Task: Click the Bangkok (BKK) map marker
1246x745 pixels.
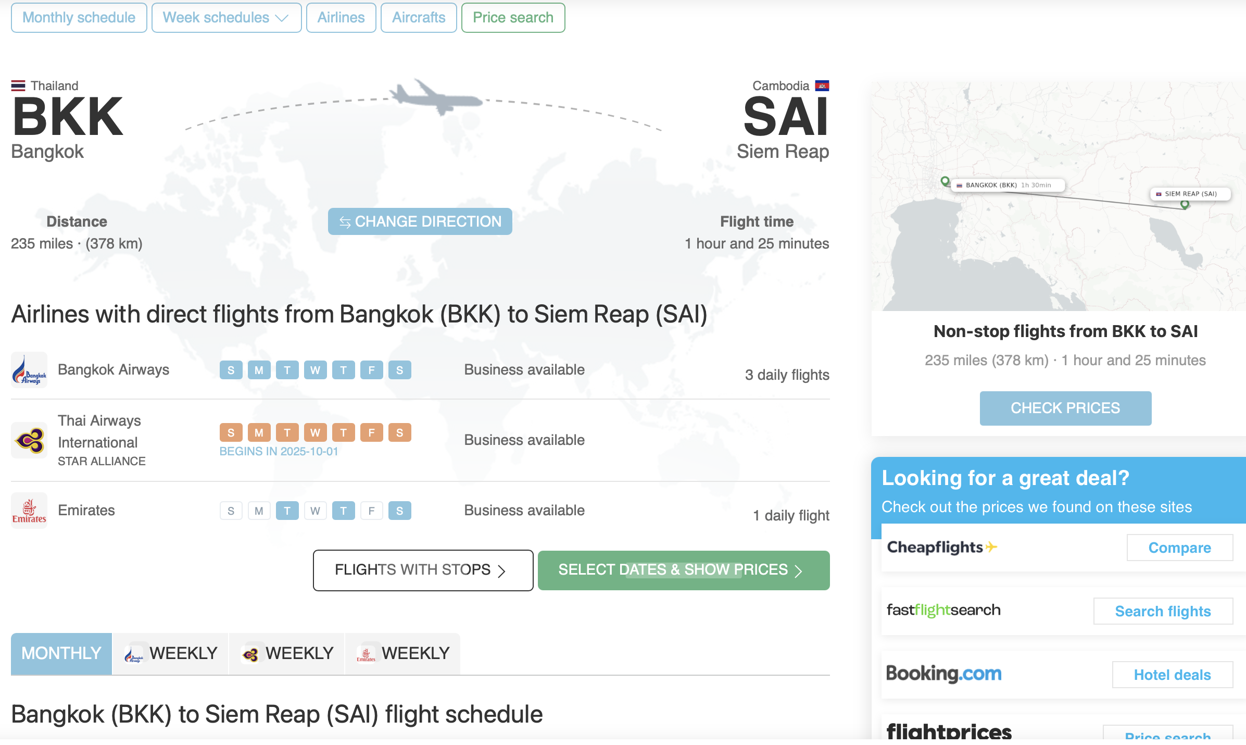Action: (946, 181)
